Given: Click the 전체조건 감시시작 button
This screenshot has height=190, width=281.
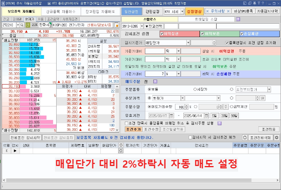Looking at the screenshot, I should pos(26,138).
